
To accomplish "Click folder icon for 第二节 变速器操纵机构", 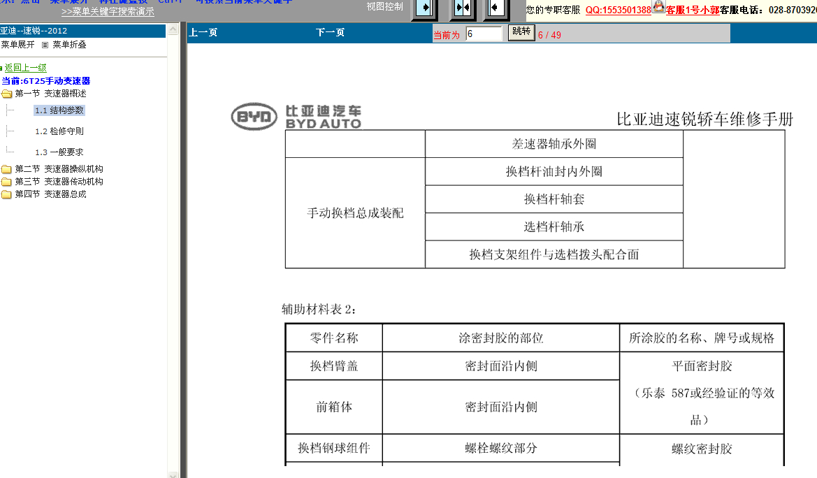I will coord(7,169).
